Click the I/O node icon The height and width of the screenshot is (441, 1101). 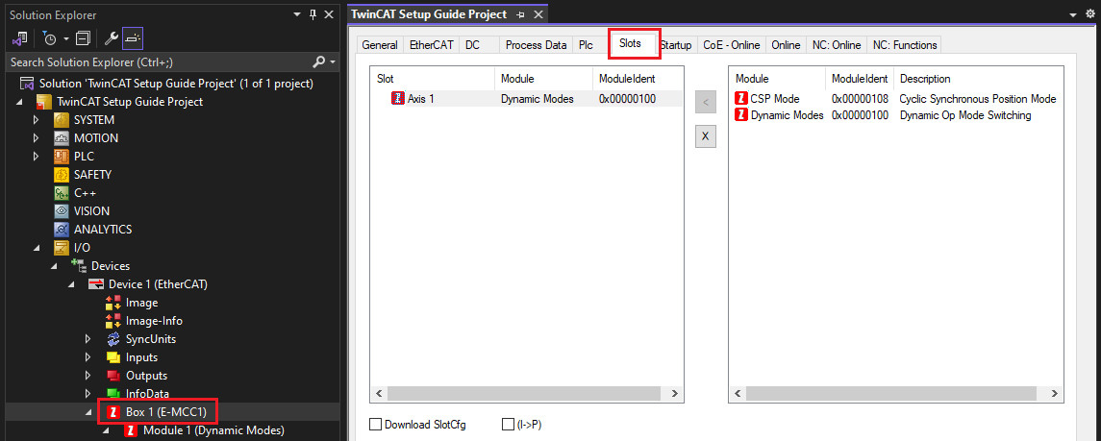pos(62,248)
